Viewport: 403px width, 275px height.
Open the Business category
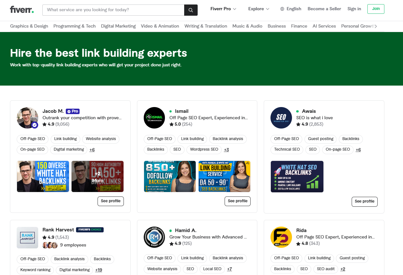point(277,26)
